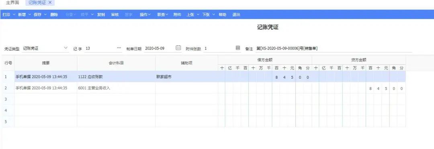Select the 6001 主营业务收入 account cell
This screenshot has height=149, width=434.
(x=116, y=88)
